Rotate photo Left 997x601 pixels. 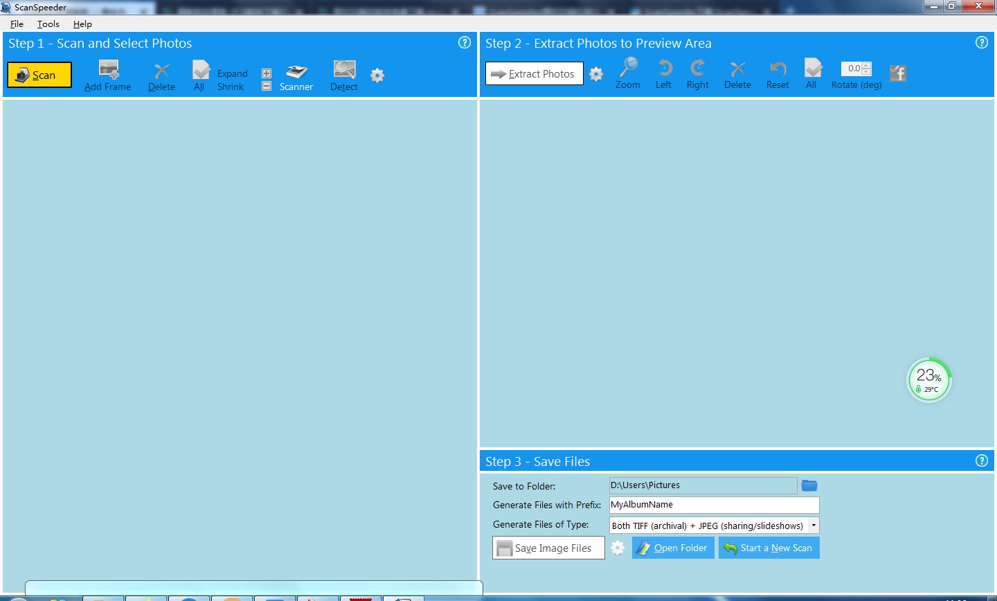coord(664,73)
